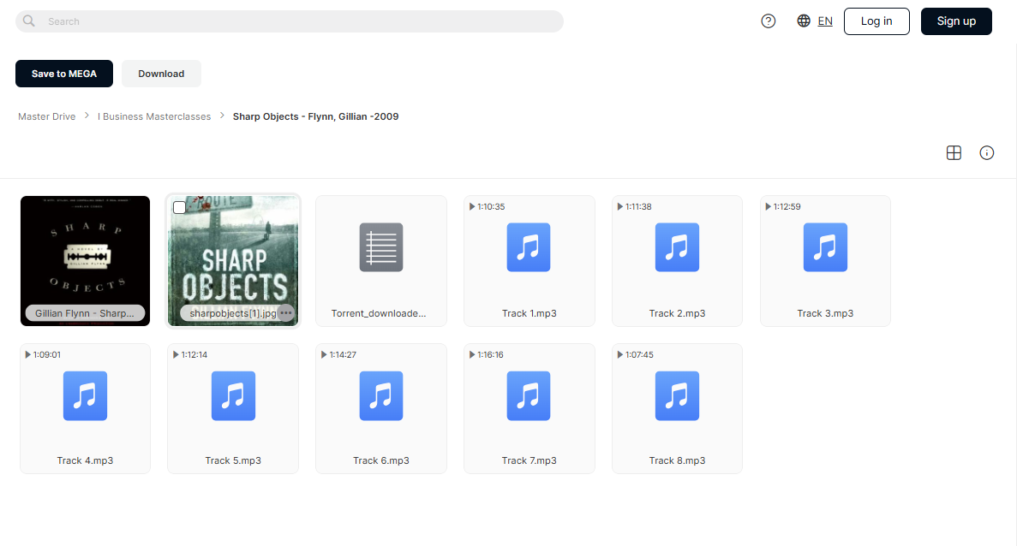
Task: Open the Track 5.mp3 music icon
Action: point(234,395)
